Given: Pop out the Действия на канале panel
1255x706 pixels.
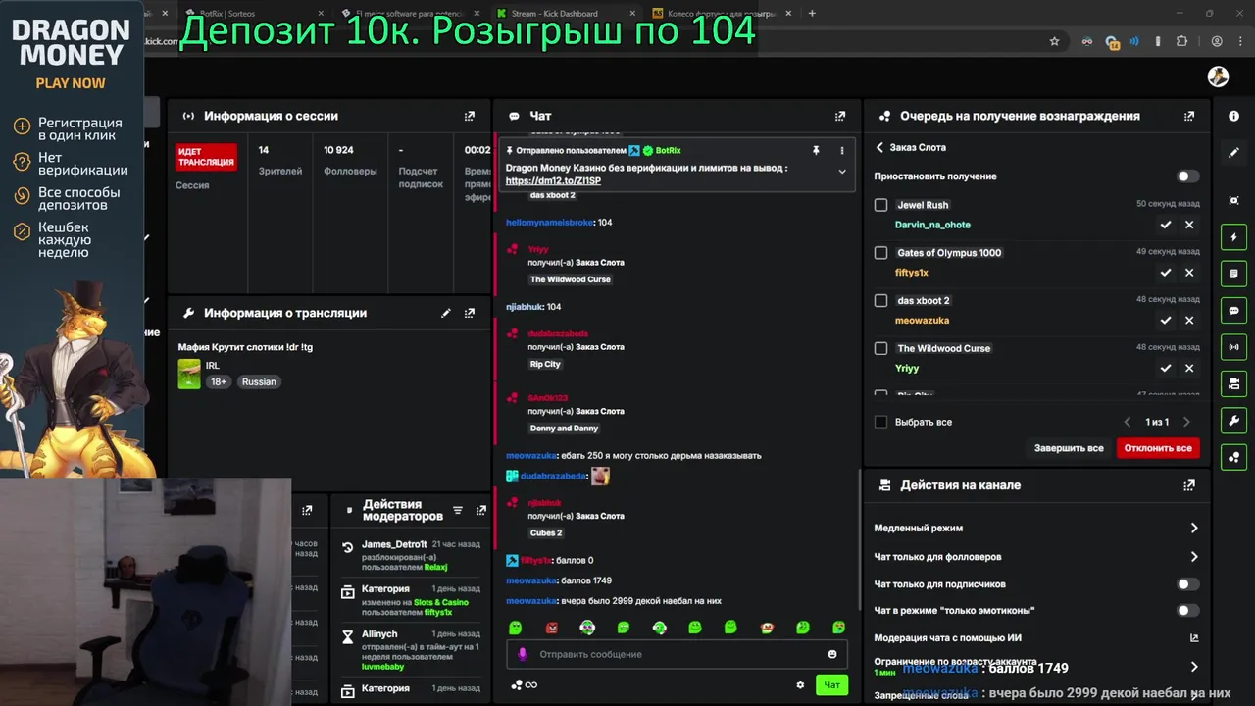Looking at the screenshot, I should 1189,485.
